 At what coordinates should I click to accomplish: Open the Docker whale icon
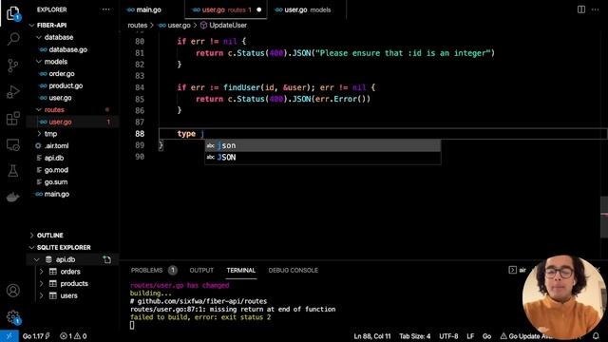tap(12, 197)
